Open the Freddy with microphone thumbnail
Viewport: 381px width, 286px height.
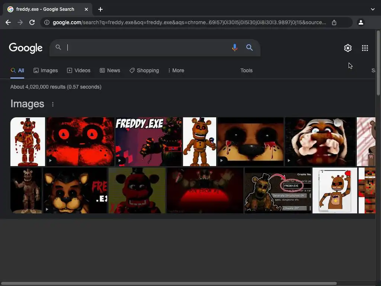(x=199, y=142)
